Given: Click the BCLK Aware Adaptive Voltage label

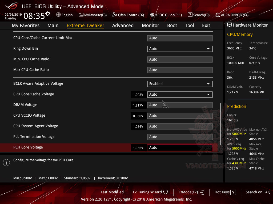Looking at the screenshot, I should 38,83.
